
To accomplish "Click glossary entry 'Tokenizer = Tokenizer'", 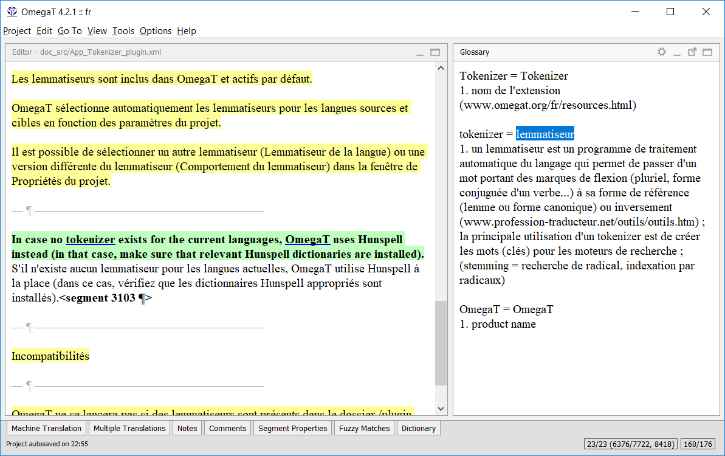I will point(514,76).
